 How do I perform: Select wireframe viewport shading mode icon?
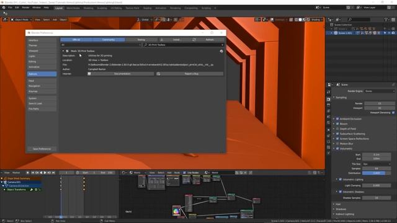pyautogui.click(x=297, y=19)
